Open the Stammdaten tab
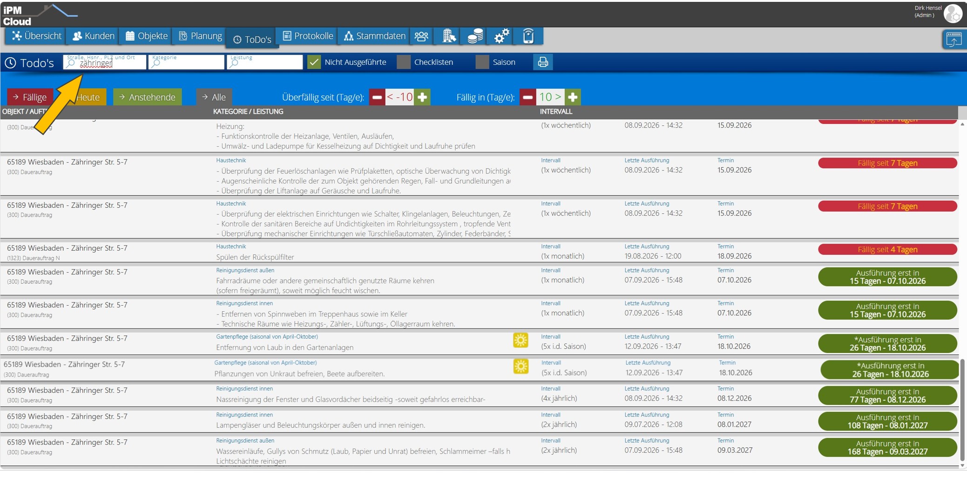The height and width of the screenshot is (478, 967). [374, 36]
